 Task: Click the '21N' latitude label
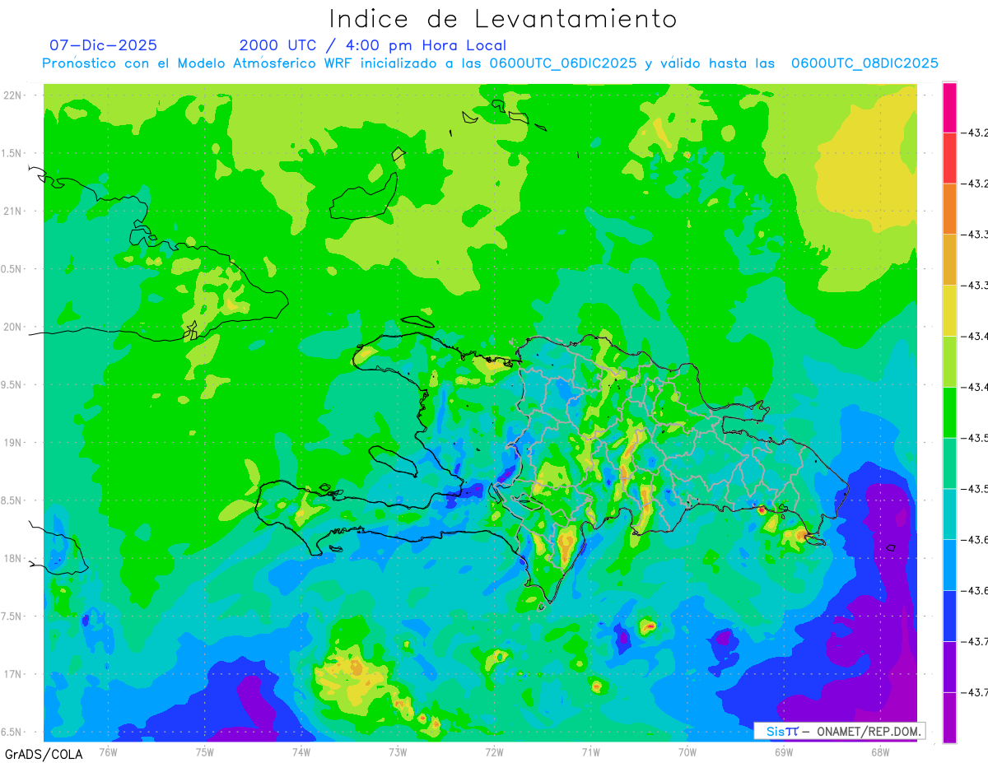(13, 211)
